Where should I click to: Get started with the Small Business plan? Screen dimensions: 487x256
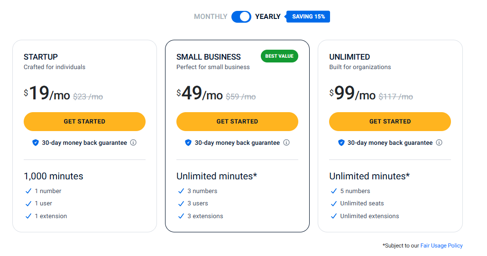pyautogui.click(x=237, y=122)
